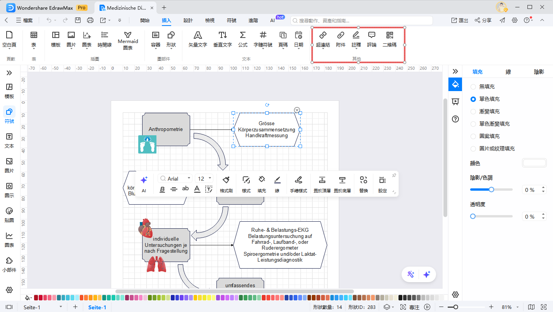
Task: Select the 格式刷 format painter tool
Action: point(226,183)
